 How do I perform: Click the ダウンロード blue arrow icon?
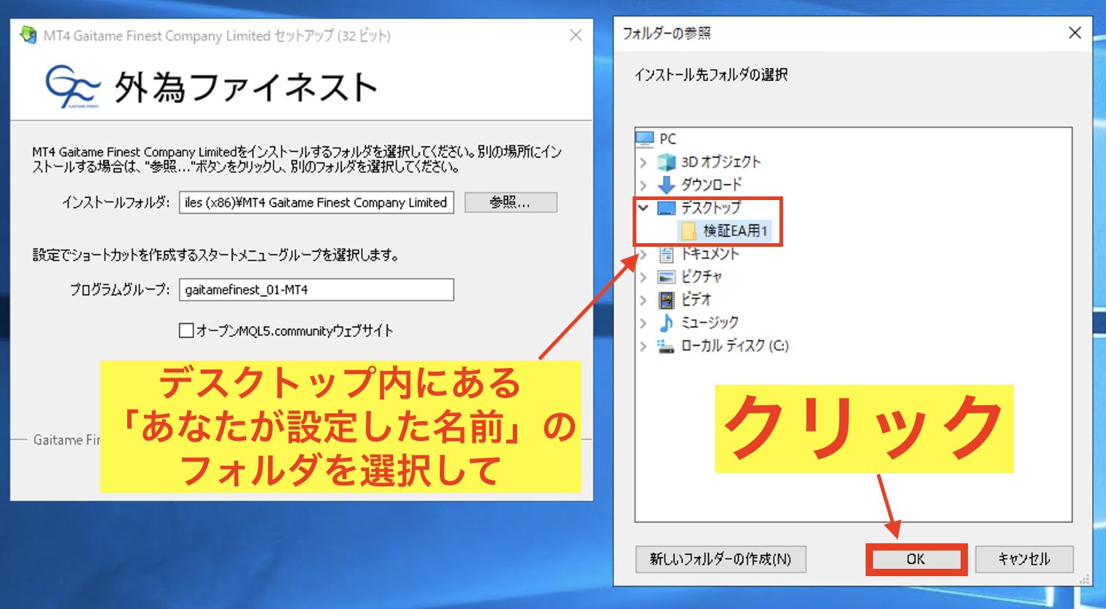(666, 184)
